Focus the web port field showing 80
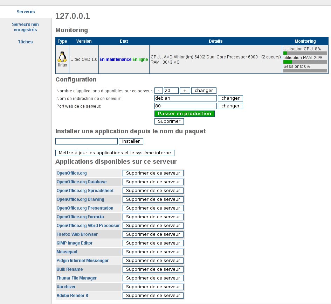The height and width of the screenshot is (304, 331). point(186,106)
